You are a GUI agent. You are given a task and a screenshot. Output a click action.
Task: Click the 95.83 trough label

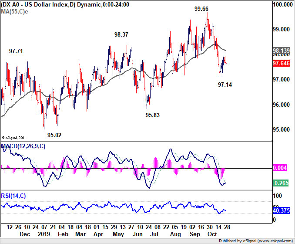tap(153, 115)
